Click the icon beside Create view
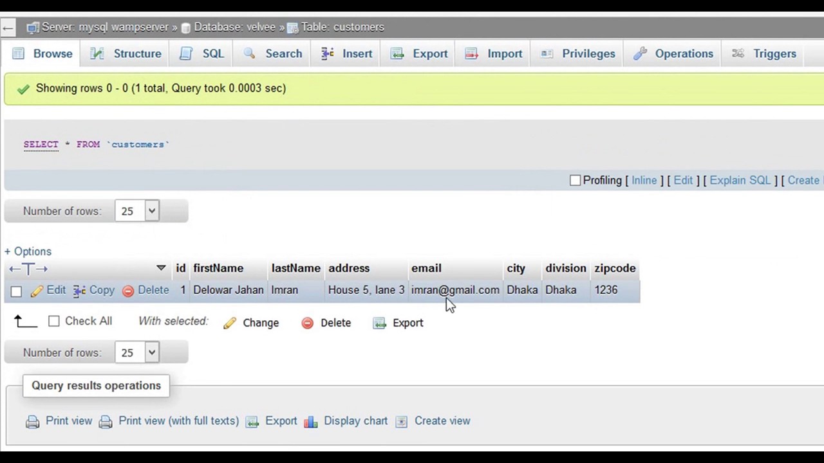This screenshot has height=463, width=824. (x=402, y=422)
